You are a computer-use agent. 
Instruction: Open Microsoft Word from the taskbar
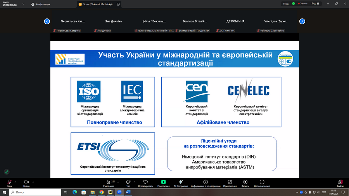[x=128, y=192]
